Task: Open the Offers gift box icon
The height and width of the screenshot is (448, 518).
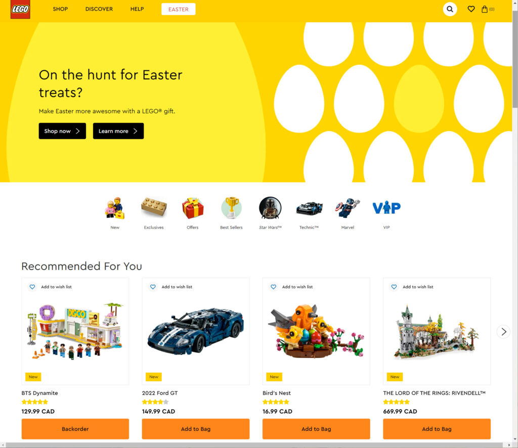Action: (x=193, y=208)
